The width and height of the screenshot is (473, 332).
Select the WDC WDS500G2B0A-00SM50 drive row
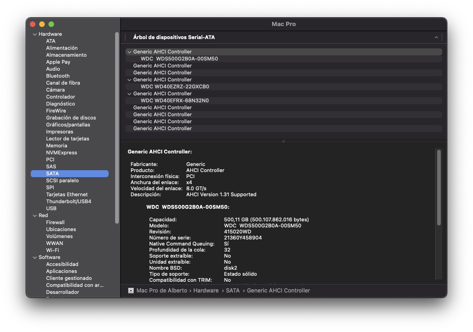[179, 59]
